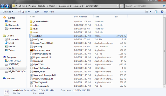This screenshot has width=166, height=96.
Task: Select the editor folder icon
Action: click(31, 25)
